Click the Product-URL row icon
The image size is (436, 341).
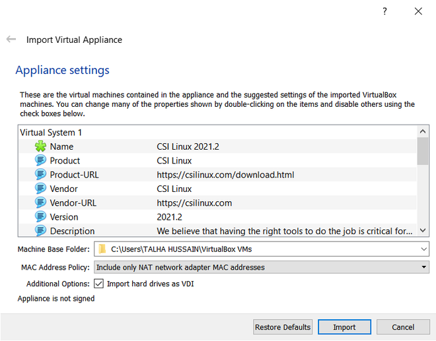(41, 175)
